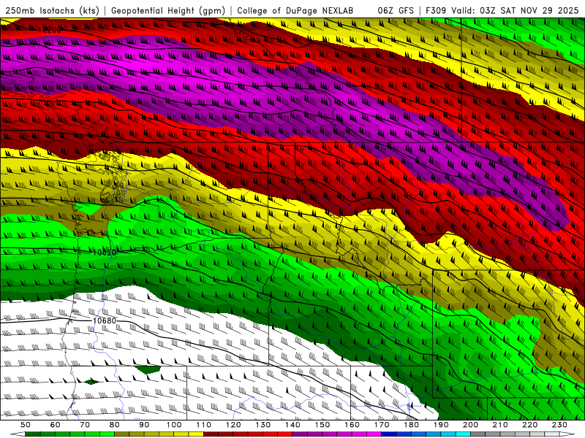The width and height of the screenshot is (585, 438).
Task: Click the 180 value on the color scale
Action: pos(411,425)
